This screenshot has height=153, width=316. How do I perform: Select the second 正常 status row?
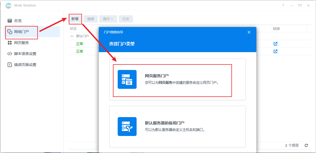pyautogui.click(x=80, y=51)
